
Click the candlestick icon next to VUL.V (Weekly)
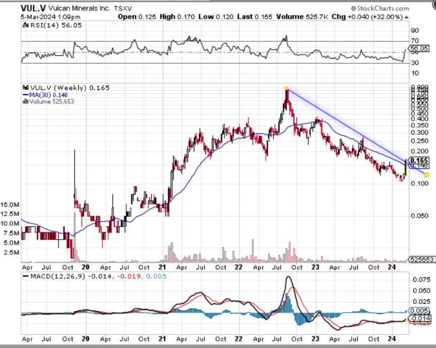click(x=26, y=88)
